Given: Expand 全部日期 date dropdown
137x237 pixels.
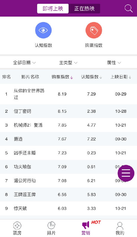Looking at the screenshot, I should coord(24,63).
